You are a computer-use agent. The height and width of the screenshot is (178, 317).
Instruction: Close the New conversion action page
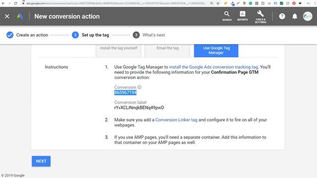click(7, 16)
